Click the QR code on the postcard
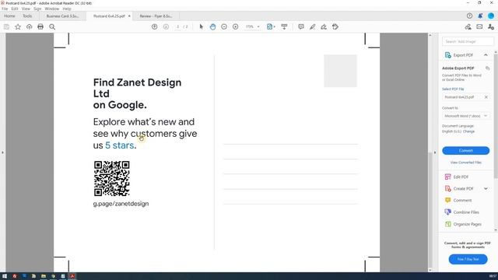 point(111,179)
